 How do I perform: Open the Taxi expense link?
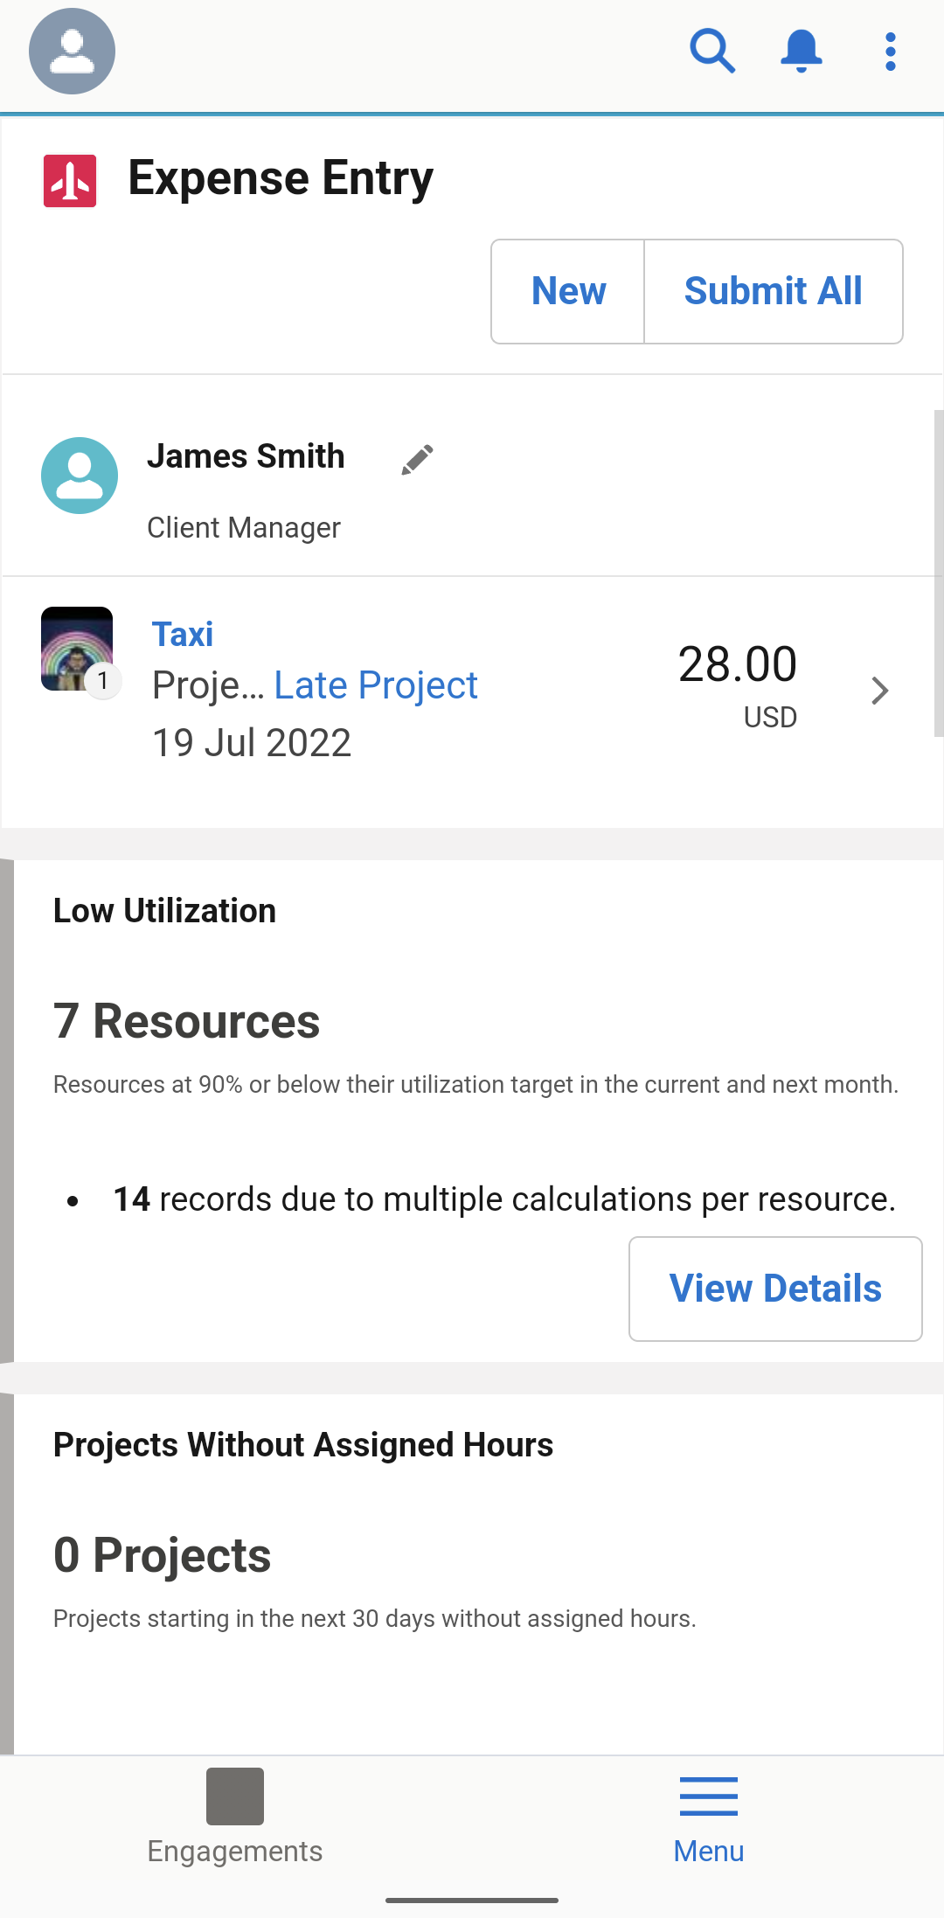pos(182,635)
